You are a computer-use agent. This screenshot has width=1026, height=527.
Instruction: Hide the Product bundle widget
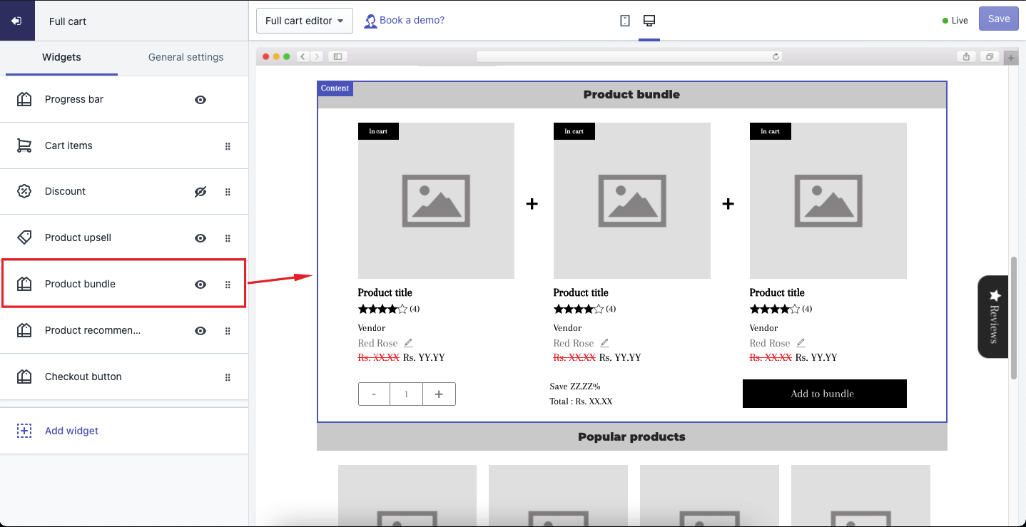coord(200,285)
